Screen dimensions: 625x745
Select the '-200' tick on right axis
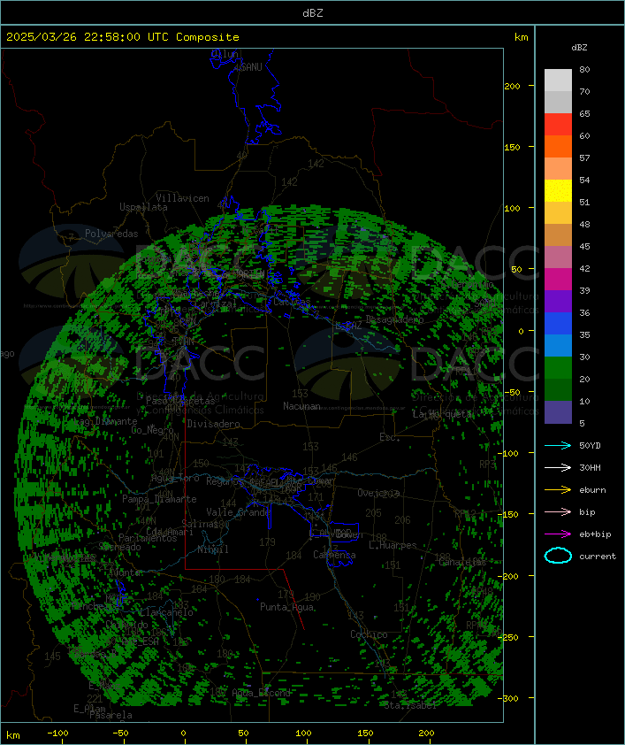point(510,576)
